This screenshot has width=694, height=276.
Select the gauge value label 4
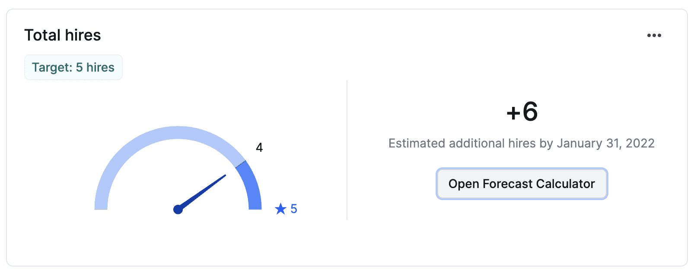coord(259,147)
